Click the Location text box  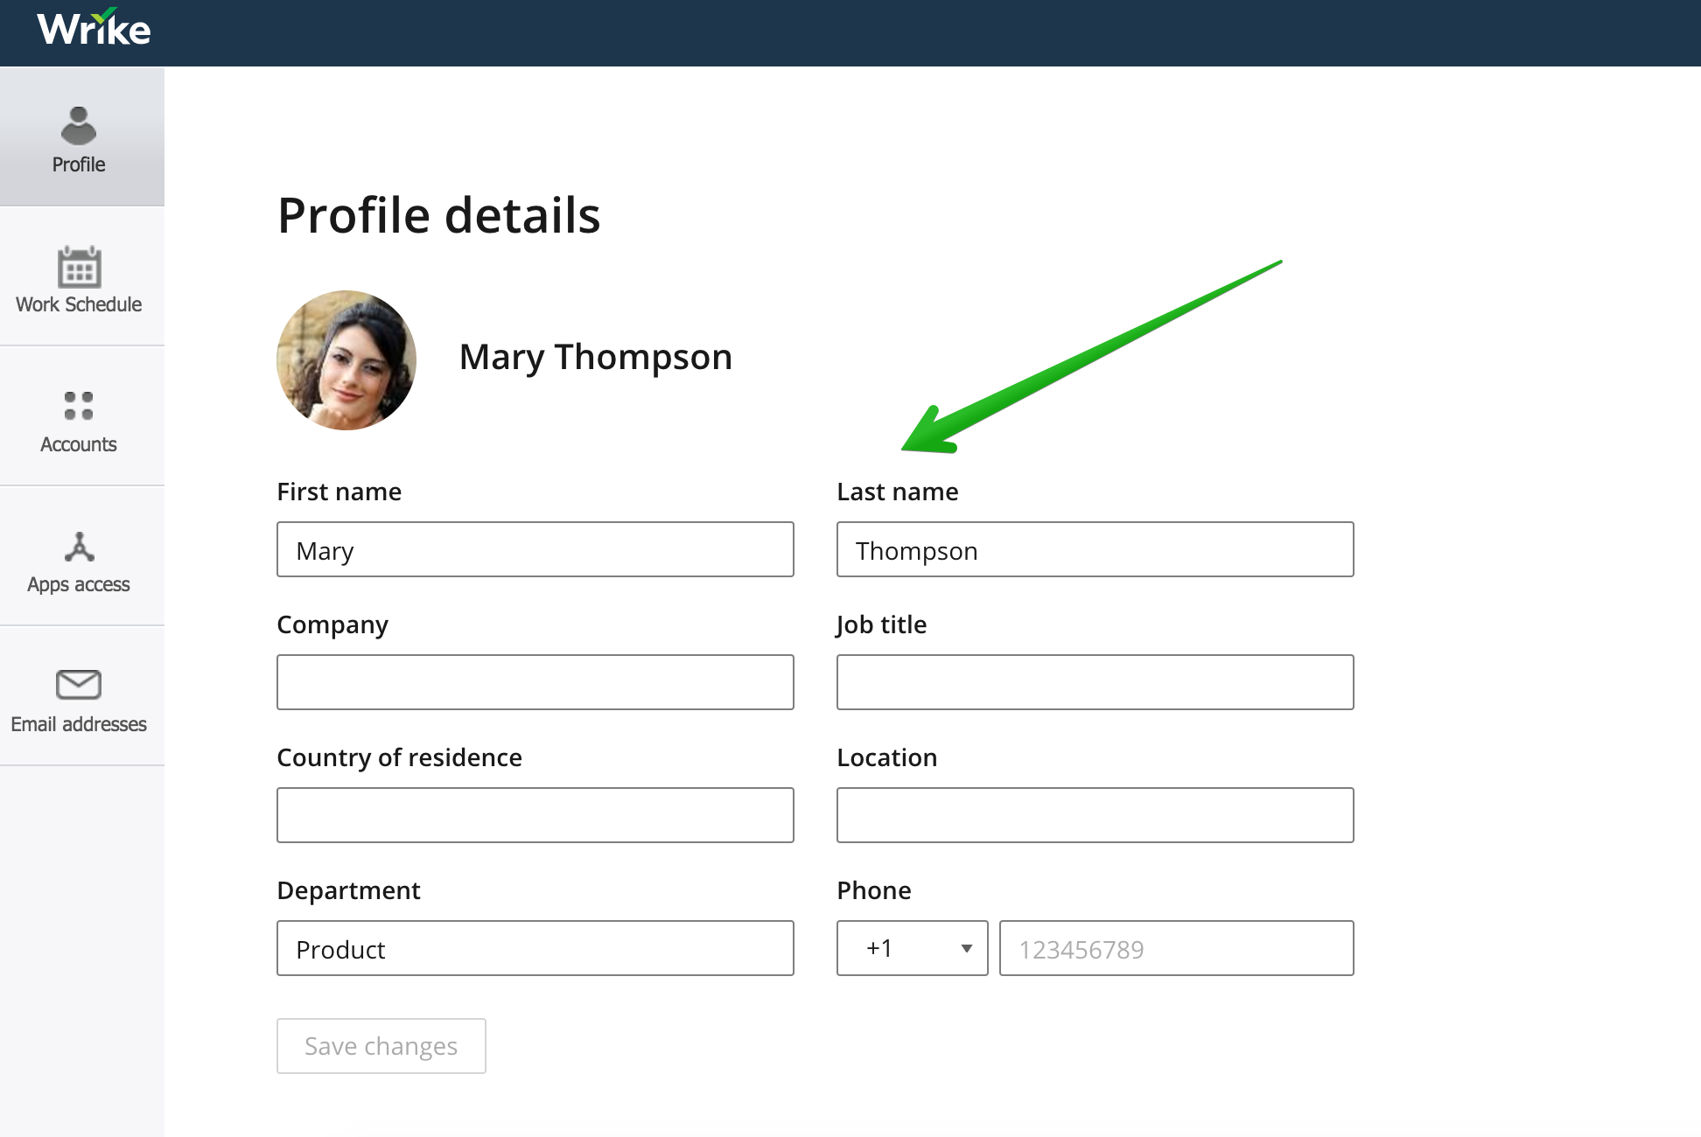pos(1095,815)
